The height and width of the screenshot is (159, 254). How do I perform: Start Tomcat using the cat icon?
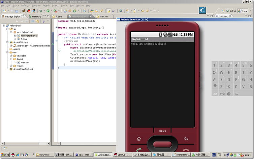(24, 11)
